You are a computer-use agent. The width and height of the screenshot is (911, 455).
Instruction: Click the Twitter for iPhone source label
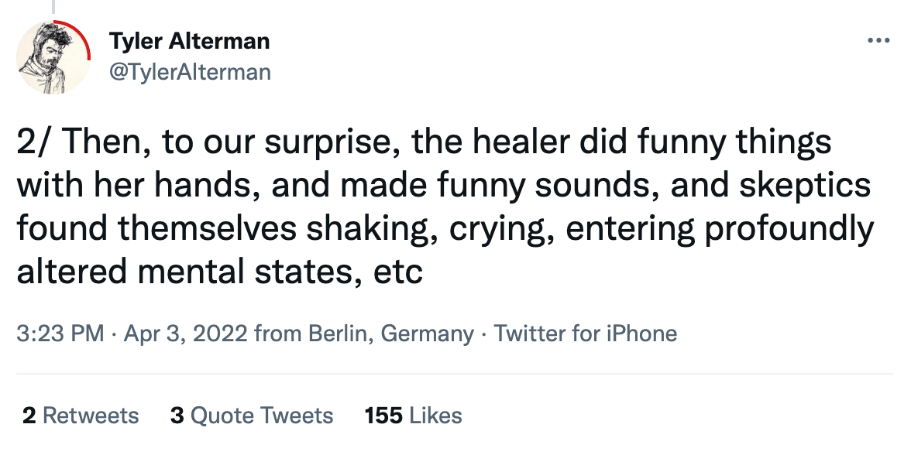coord(585,334)
